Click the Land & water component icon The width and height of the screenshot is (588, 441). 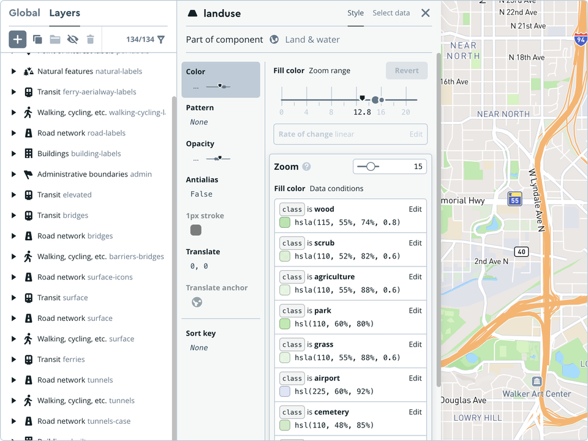[274, 39]
